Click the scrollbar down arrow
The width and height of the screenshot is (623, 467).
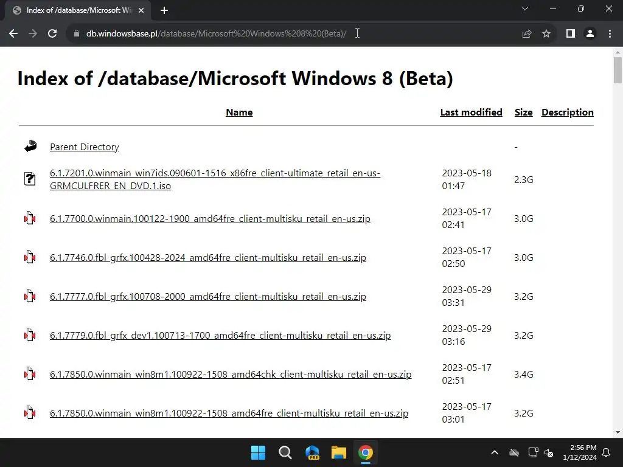(x=618, y=432)
